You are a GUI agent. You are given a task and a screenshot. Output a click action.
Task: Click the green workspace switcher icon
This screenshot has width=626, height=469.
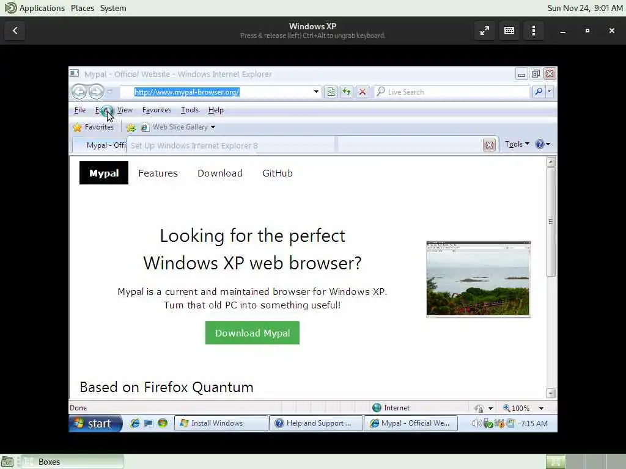555,462
